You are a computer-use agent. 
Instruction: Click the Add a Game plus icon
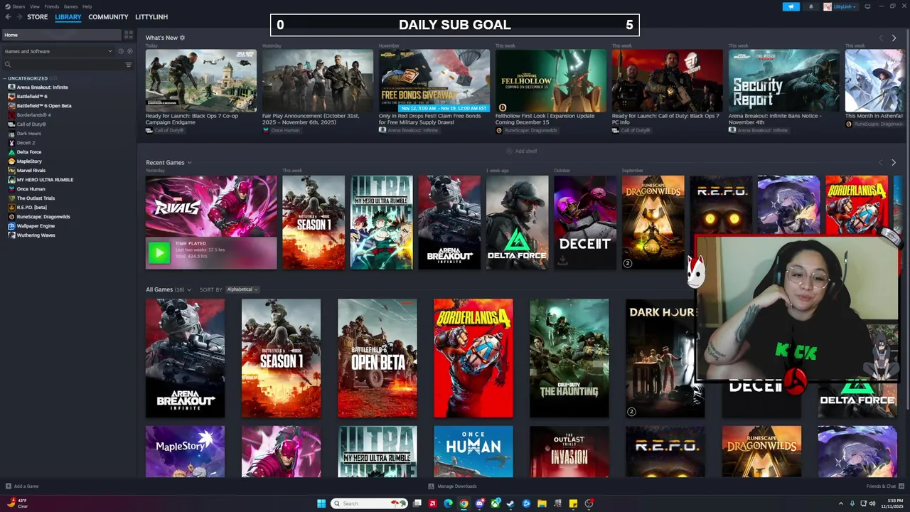pos(8,486)
